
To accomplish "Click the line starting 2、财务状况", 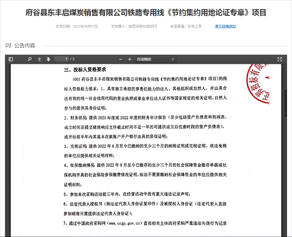I will [x=145, y=117].
